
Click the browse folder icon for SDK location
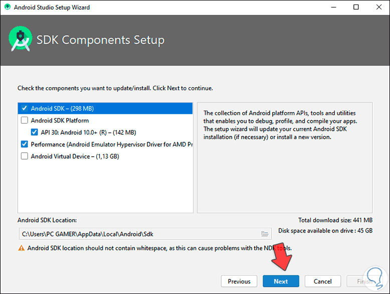click(265, 234)
